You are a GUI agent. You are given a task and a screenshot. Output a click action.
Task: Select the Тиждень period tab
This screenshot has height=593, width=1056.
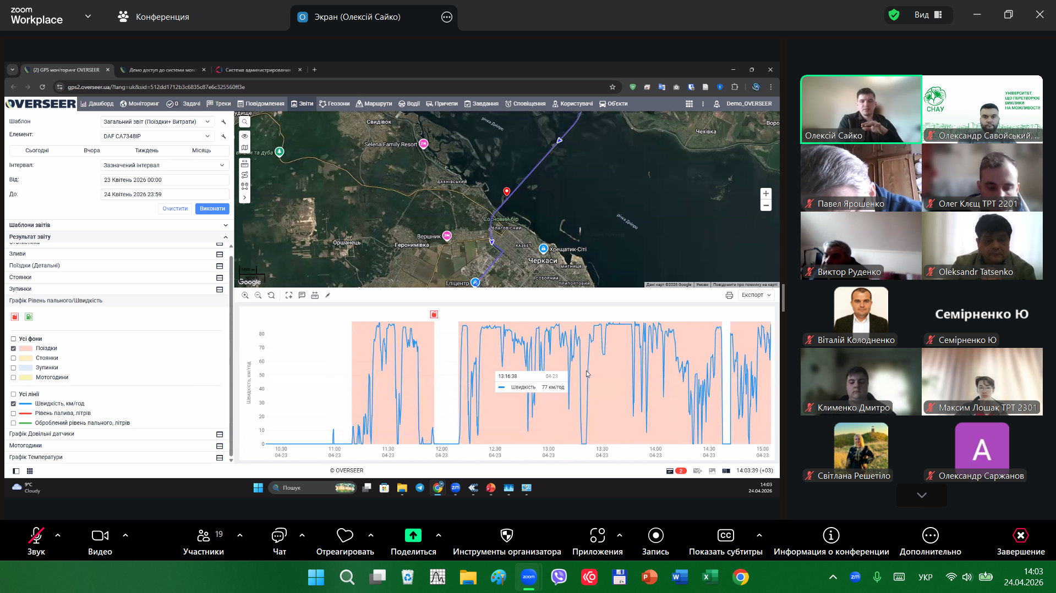[146, 151]
